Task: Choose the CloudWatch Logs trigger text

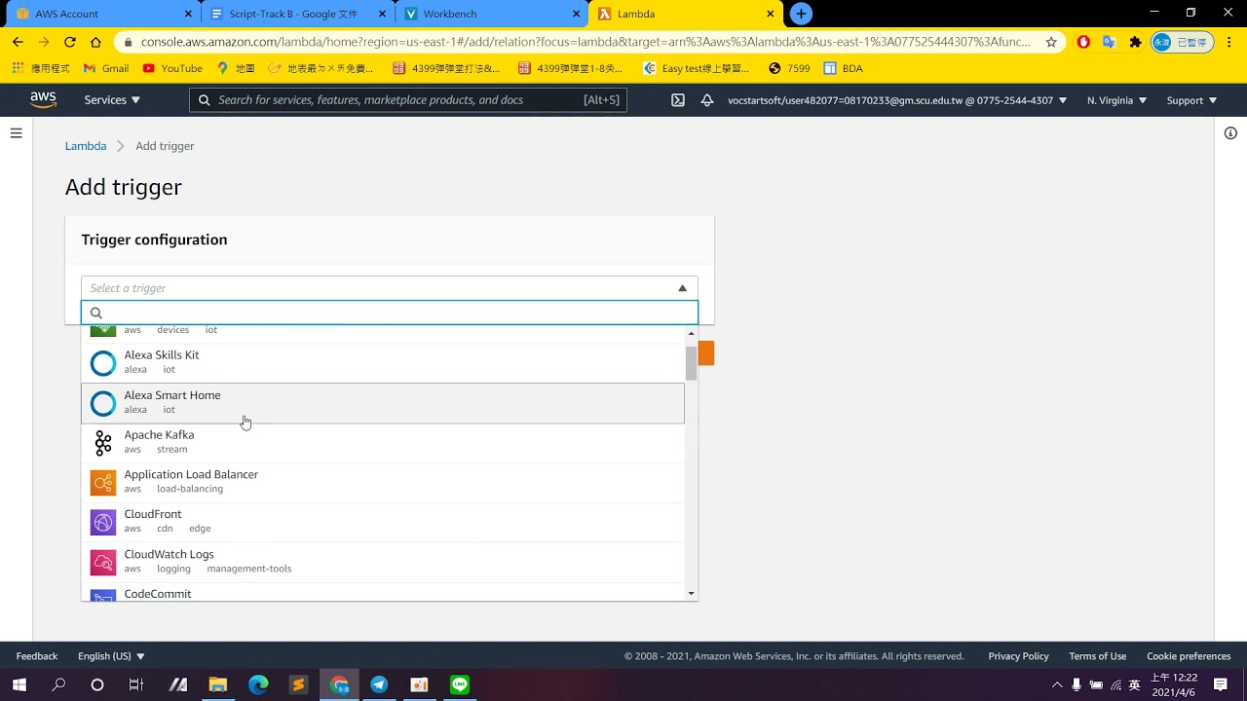Action: click(169, 555)
